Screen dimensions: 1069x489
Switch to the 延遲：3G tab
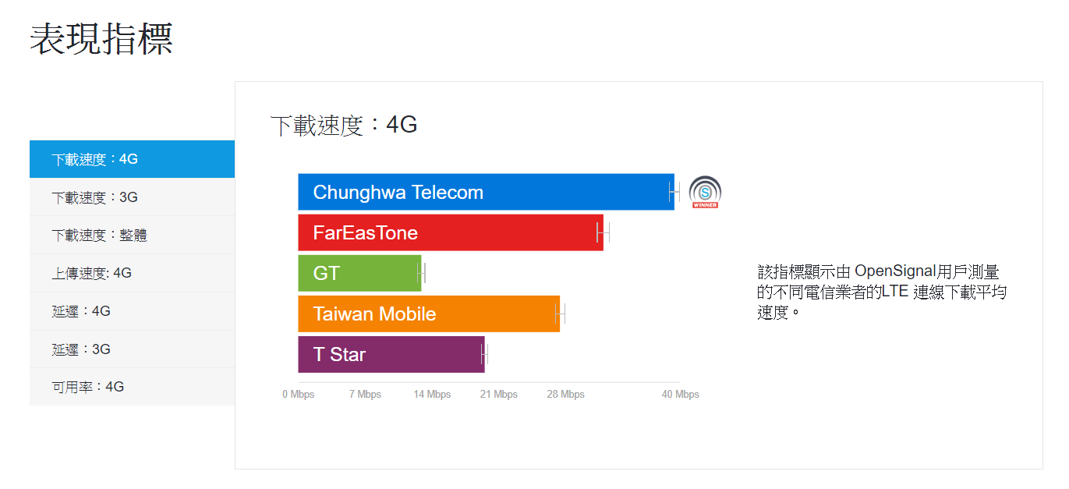[x=132, y=349]
